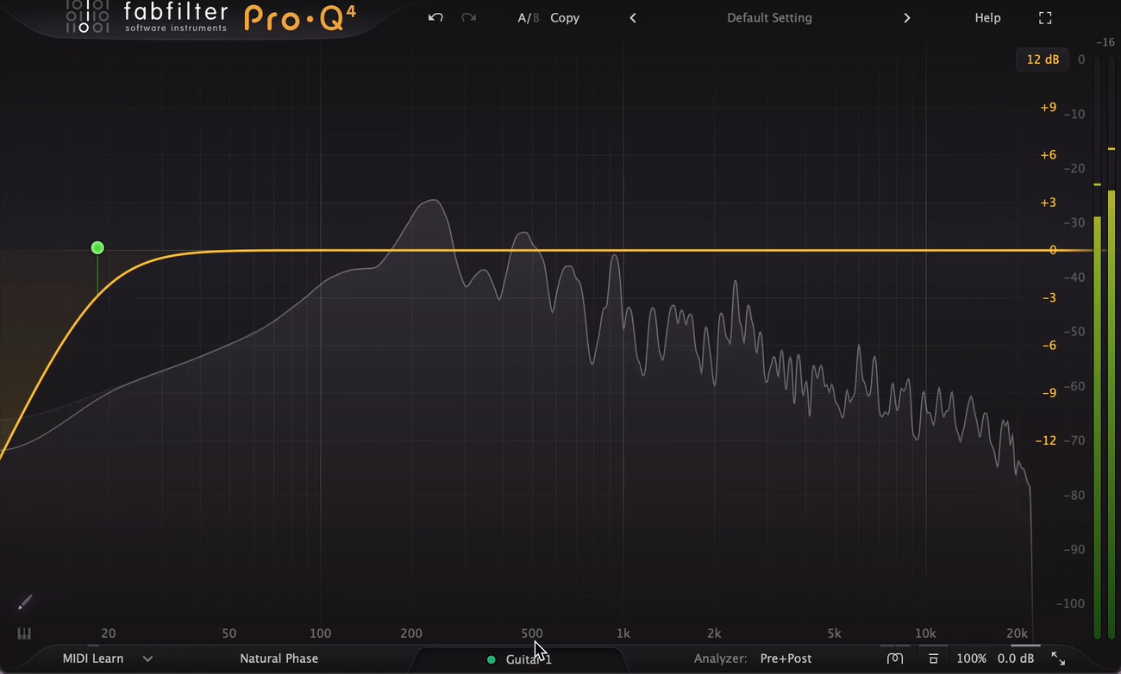
Task: Click the +9 gain scale label
Action: point(1048,108)
